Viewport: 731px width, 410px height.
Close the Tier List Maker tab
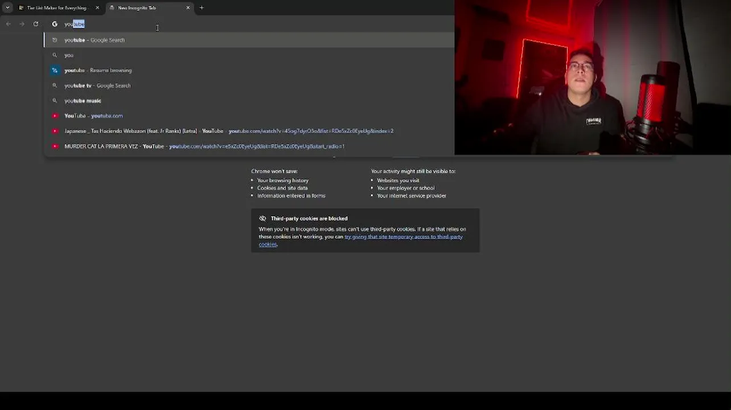tap(97, 8)
